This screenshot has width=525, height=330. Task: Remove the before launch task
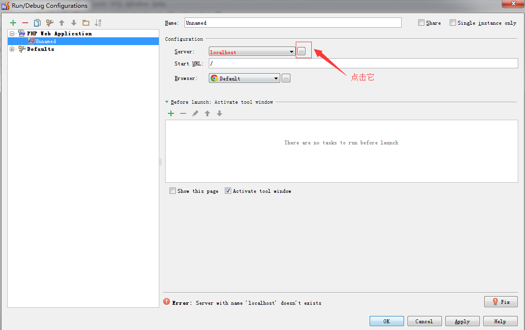(183, 113)
